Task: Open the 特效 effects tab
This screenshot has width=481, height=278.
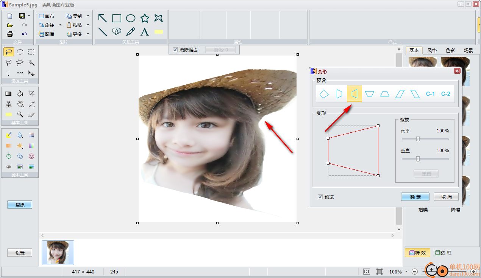Action: [417, 253]
